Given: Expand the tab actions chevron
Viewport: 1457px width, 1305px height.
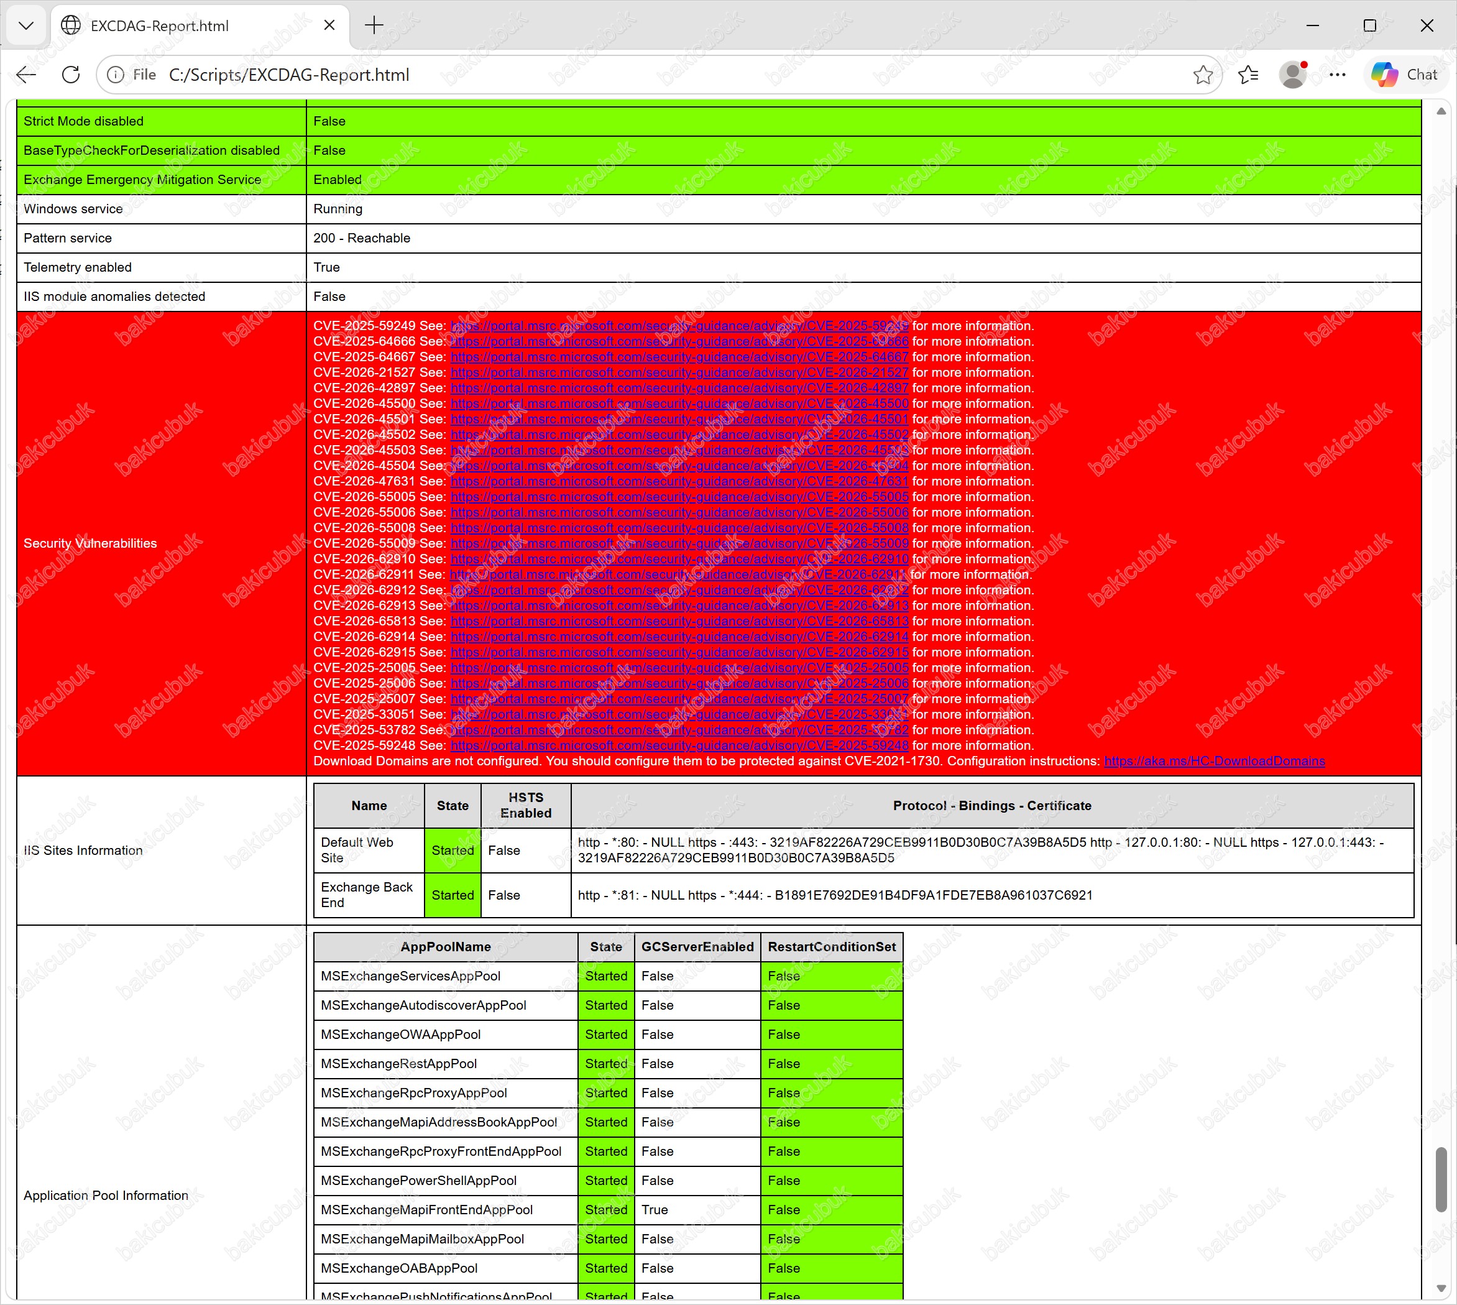Looking at the screenshot, I should pyautogui.click(x=27, y=26).
